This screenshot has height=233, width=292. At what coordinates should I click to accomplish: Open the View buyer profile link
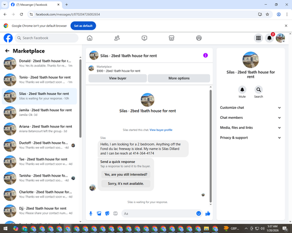(x=161, y=130)
